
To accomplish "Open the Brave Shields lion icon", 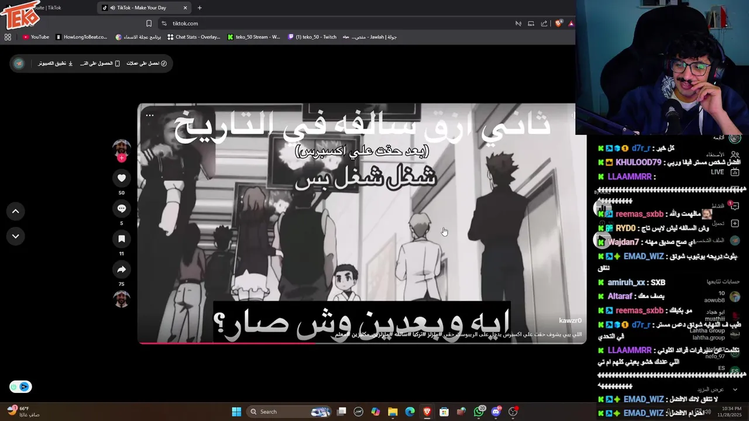I will pyautogui.click(x=559, y=23).
